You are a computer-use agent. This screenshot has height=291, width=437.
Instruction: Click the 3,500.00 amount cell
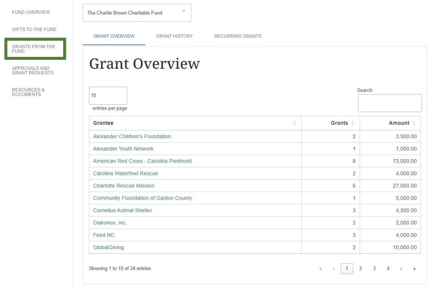(390, 137)
